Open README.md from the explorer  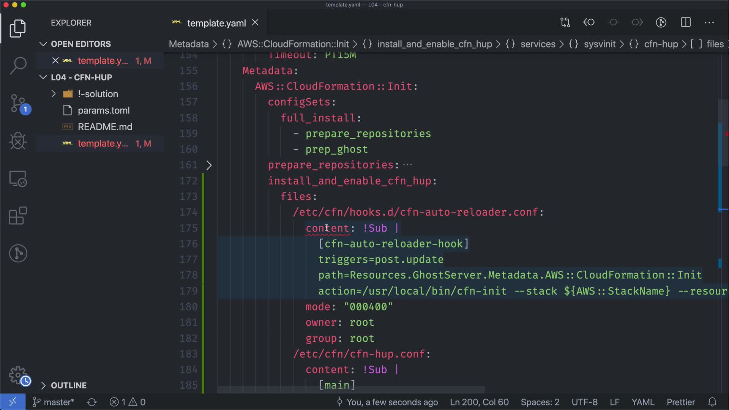coord(105,127)
